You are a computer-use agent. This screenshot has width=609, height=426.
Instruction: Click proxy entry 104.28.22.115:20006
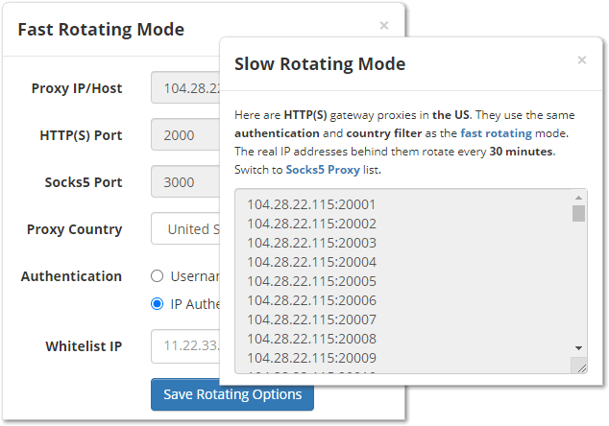tap(311, 300)
